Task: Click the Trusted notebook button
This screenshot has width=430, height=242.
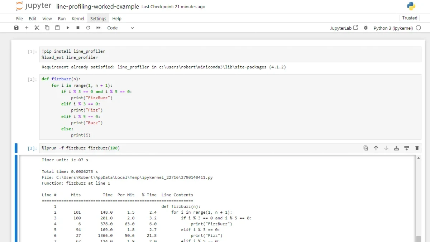Action: [410, 18]
